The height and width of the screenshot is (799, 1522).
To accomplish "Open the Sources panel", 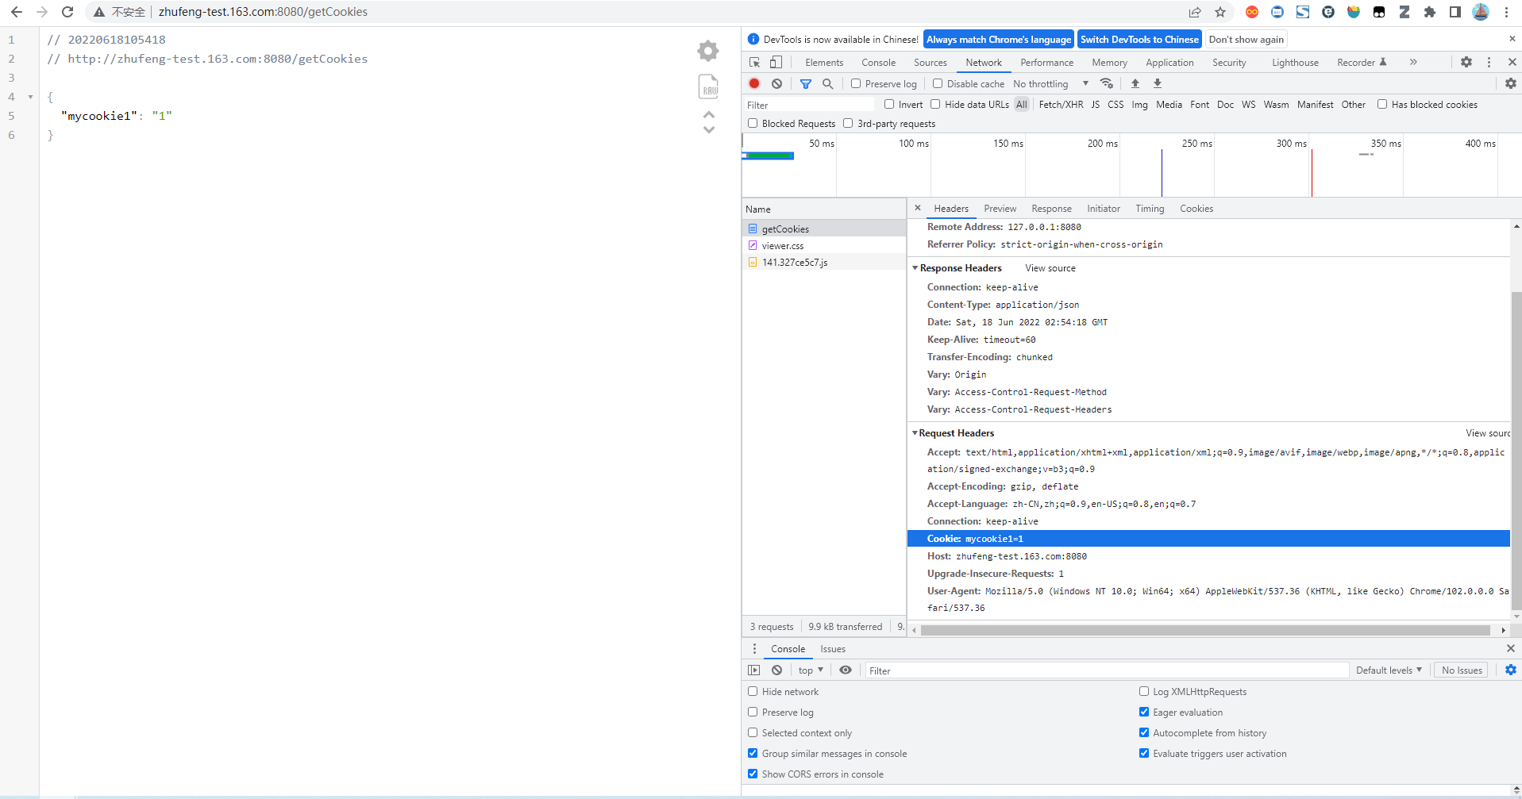I will [x=930, y=62].
